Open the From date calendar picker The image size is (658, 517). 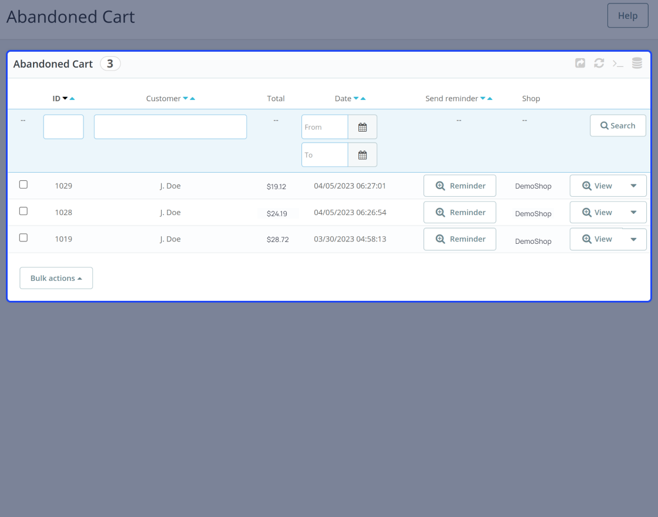(362, 127)
